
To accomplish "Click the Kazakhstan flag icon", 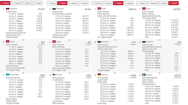I will pyautogui.click(x=8, y=75).
